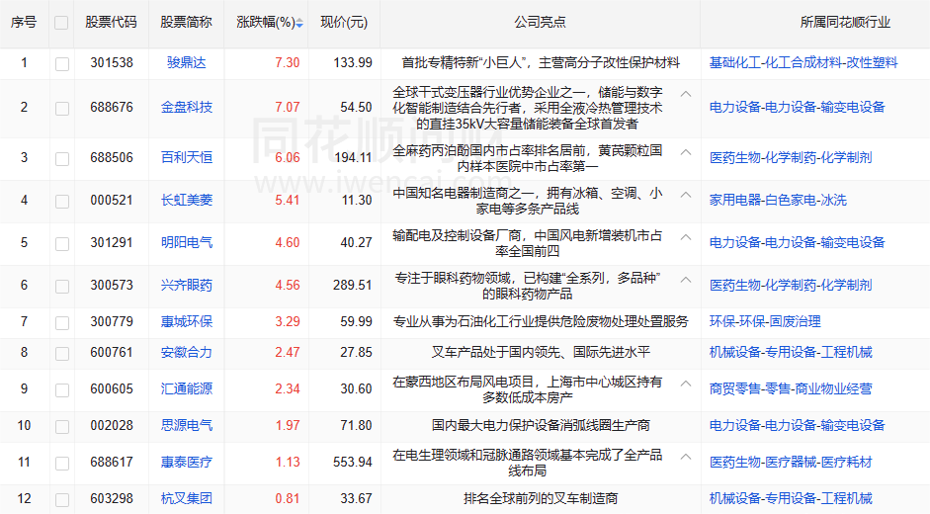Click the 股票简称 column header
The width and height of the screenshot is (930, 514).
point(186,23)
